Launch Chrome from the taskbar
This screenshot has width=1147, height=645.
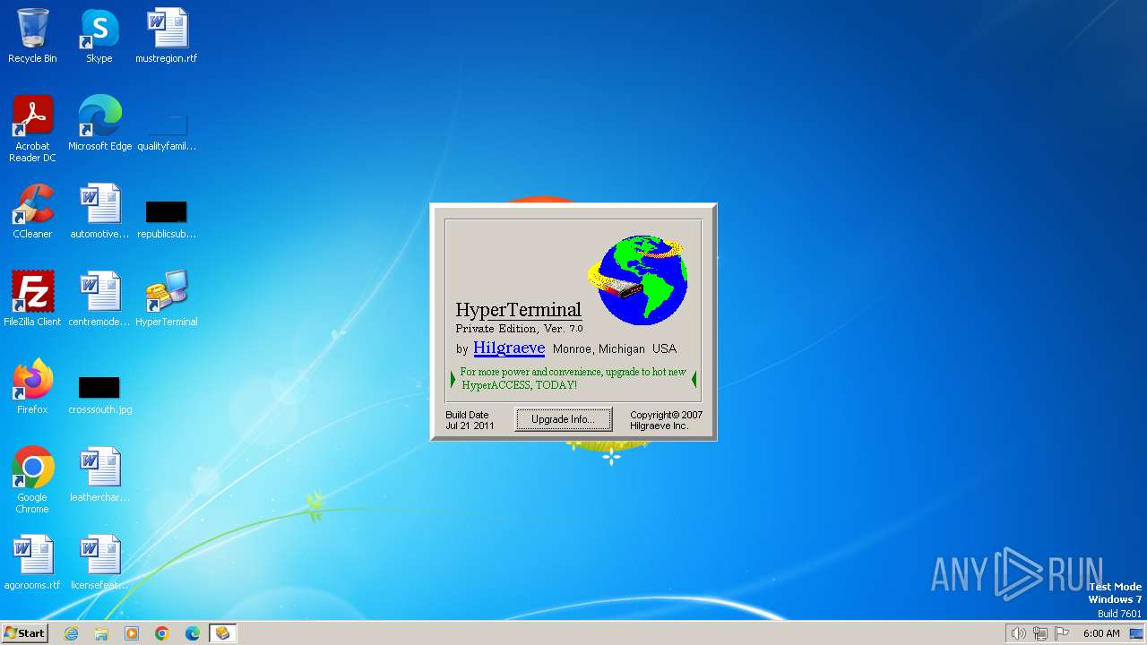[x=162, y=633]
